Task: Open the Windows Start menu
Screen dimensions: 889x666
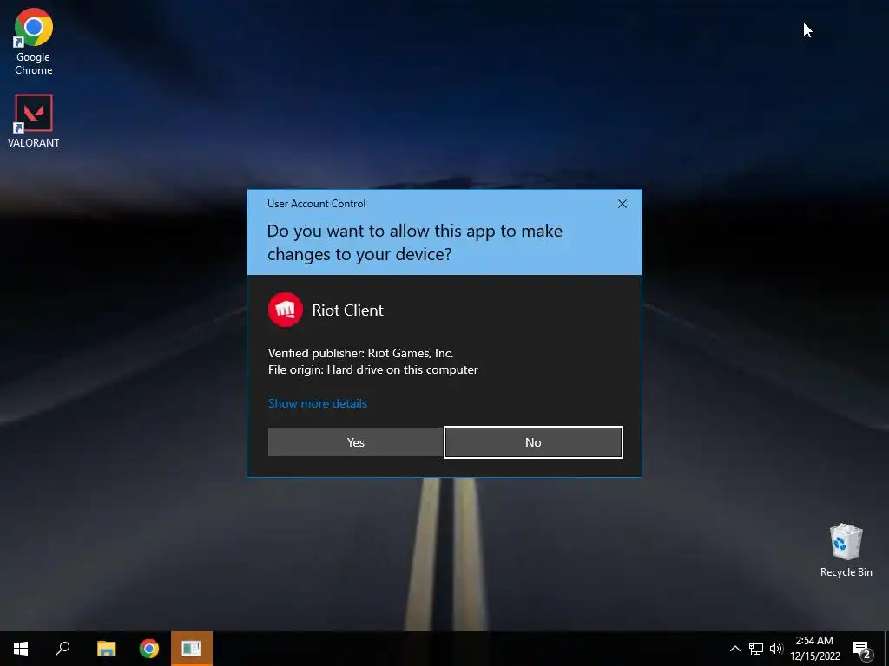Action: point(21,649)
